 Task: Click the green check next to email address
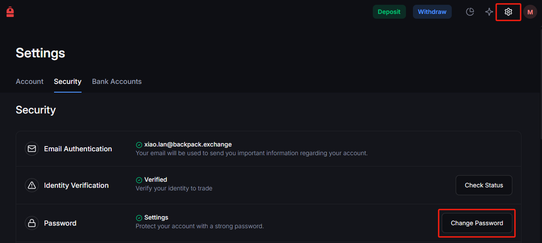click(139, 145)
